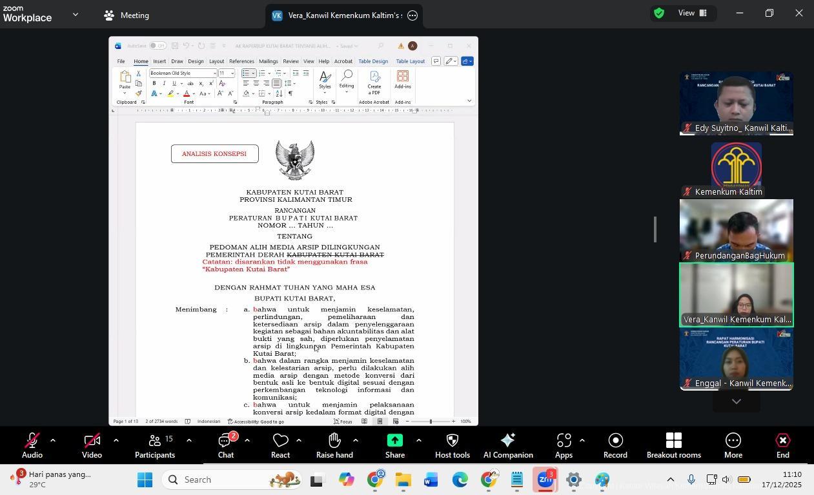
Task: Click the Word zoom slider
Action: (431, 422)
